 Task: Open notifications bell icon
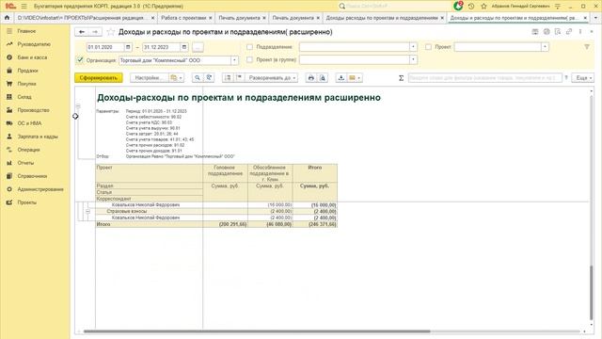[458, 7]
